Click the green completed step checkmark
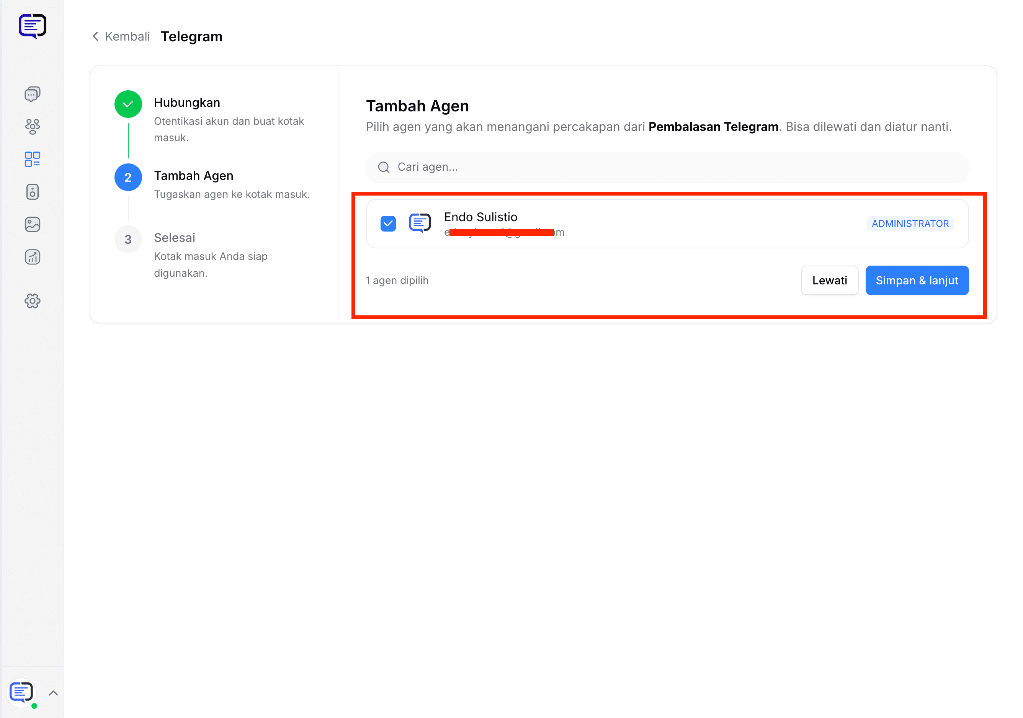This screenshot has height=718, width=1023. [x=128, y=104]
